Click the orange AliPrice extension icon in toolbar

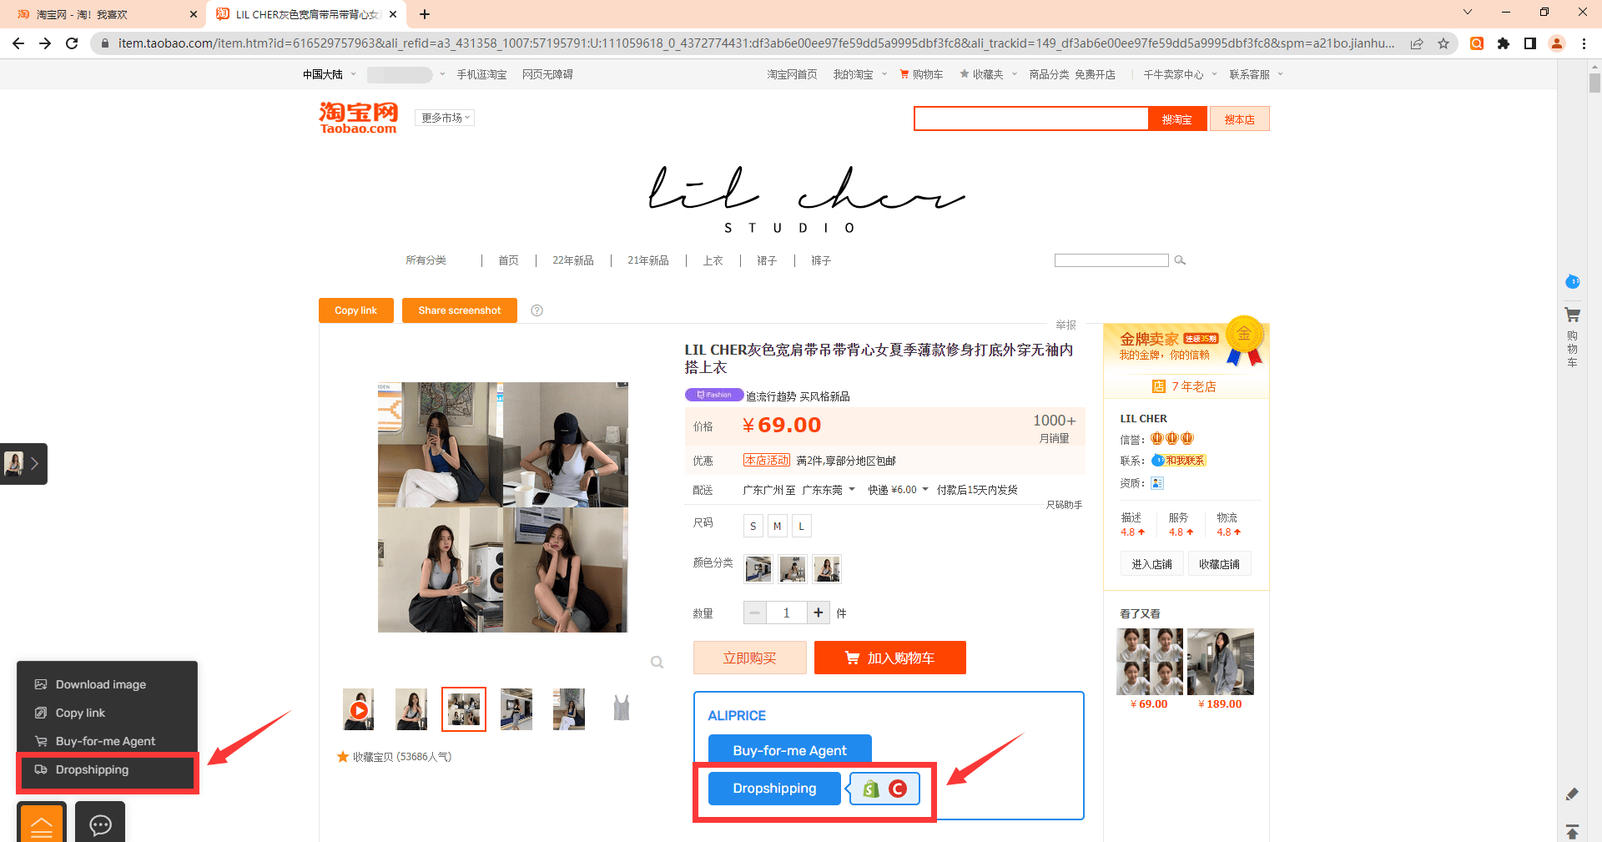(x=1477, y=43)
